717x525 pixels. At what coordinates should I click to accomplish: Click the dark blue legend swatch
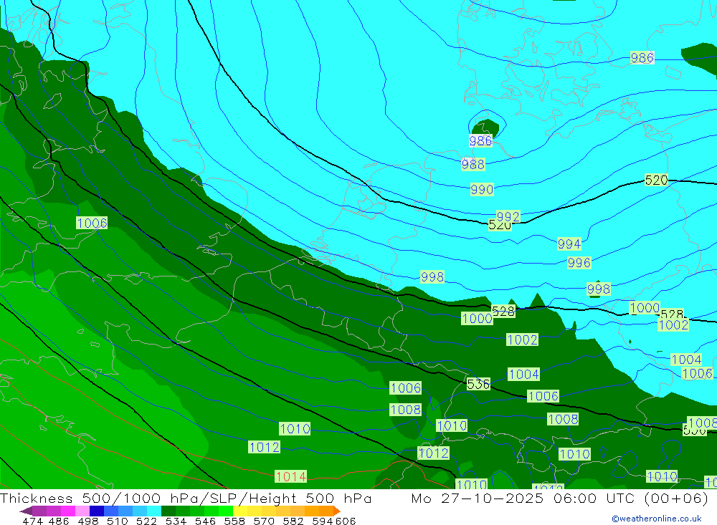tap(97, 511)
